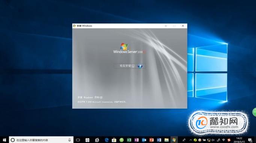Screen dimensions: 256x143
Task: Open Excel from the taskbar
Action: tap(129, 140)
